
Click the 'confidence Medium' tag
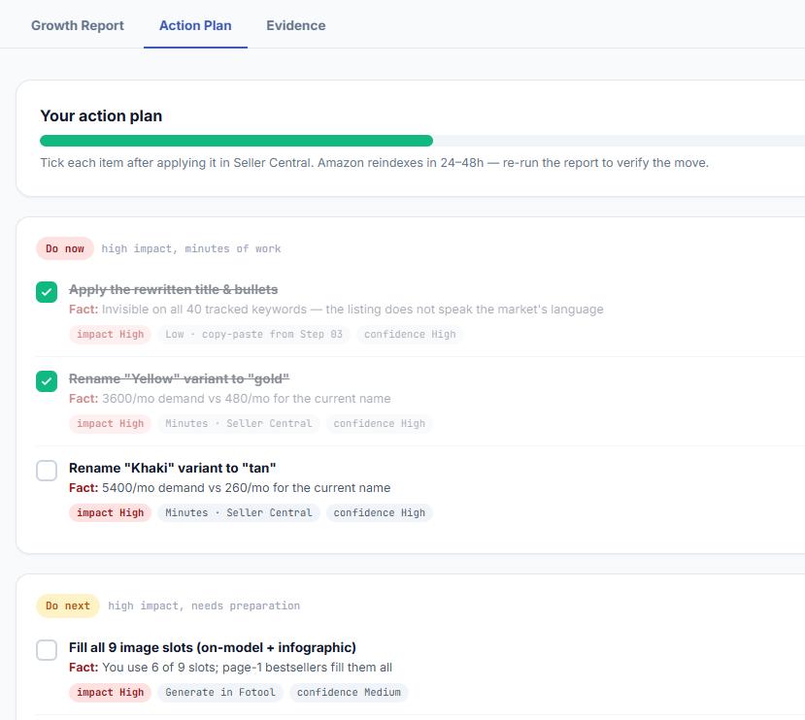(x=350, y=692)
